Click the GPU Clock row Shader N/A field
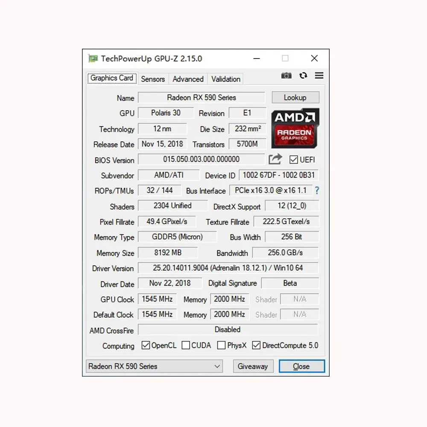 [x=300, y=299]
